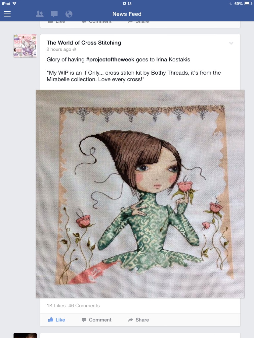
Task: Open the 2 hours ago timestamp
Action: coord(59,50)
